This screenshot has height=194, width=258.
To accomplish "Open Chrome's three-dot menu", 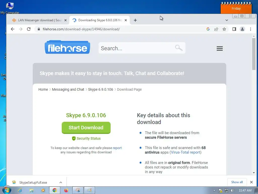I will click(x=250, y=29).
